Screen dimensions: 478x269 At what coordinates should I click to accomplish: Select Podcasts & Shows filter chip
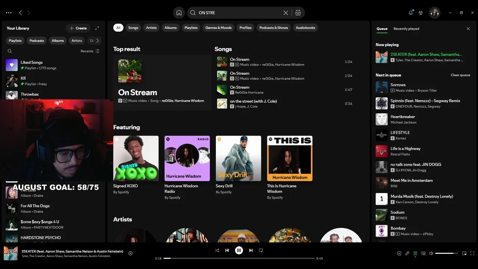tap(274, 28)
